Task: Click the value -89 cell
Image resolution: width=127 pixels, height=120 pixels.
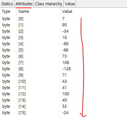Action: 65,44
